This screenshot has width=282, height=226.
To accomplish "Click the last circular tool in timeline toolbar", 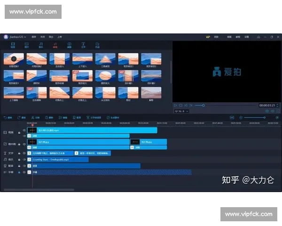I will (x=113, y=118).
